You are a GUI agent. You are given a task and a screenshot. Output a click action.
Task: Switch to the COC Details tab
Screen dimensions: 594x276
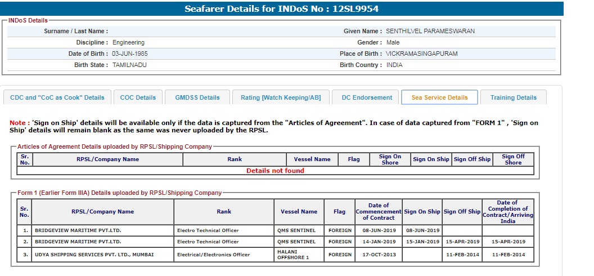coord(138,97)
